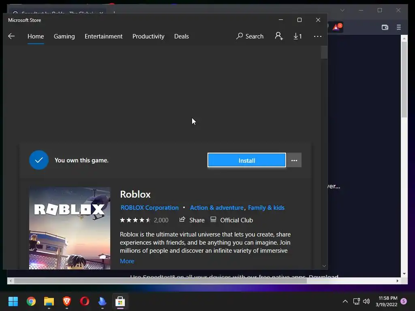
Task: Click the 'You own this game' checkmark icon
Action: tap(39, 160)
